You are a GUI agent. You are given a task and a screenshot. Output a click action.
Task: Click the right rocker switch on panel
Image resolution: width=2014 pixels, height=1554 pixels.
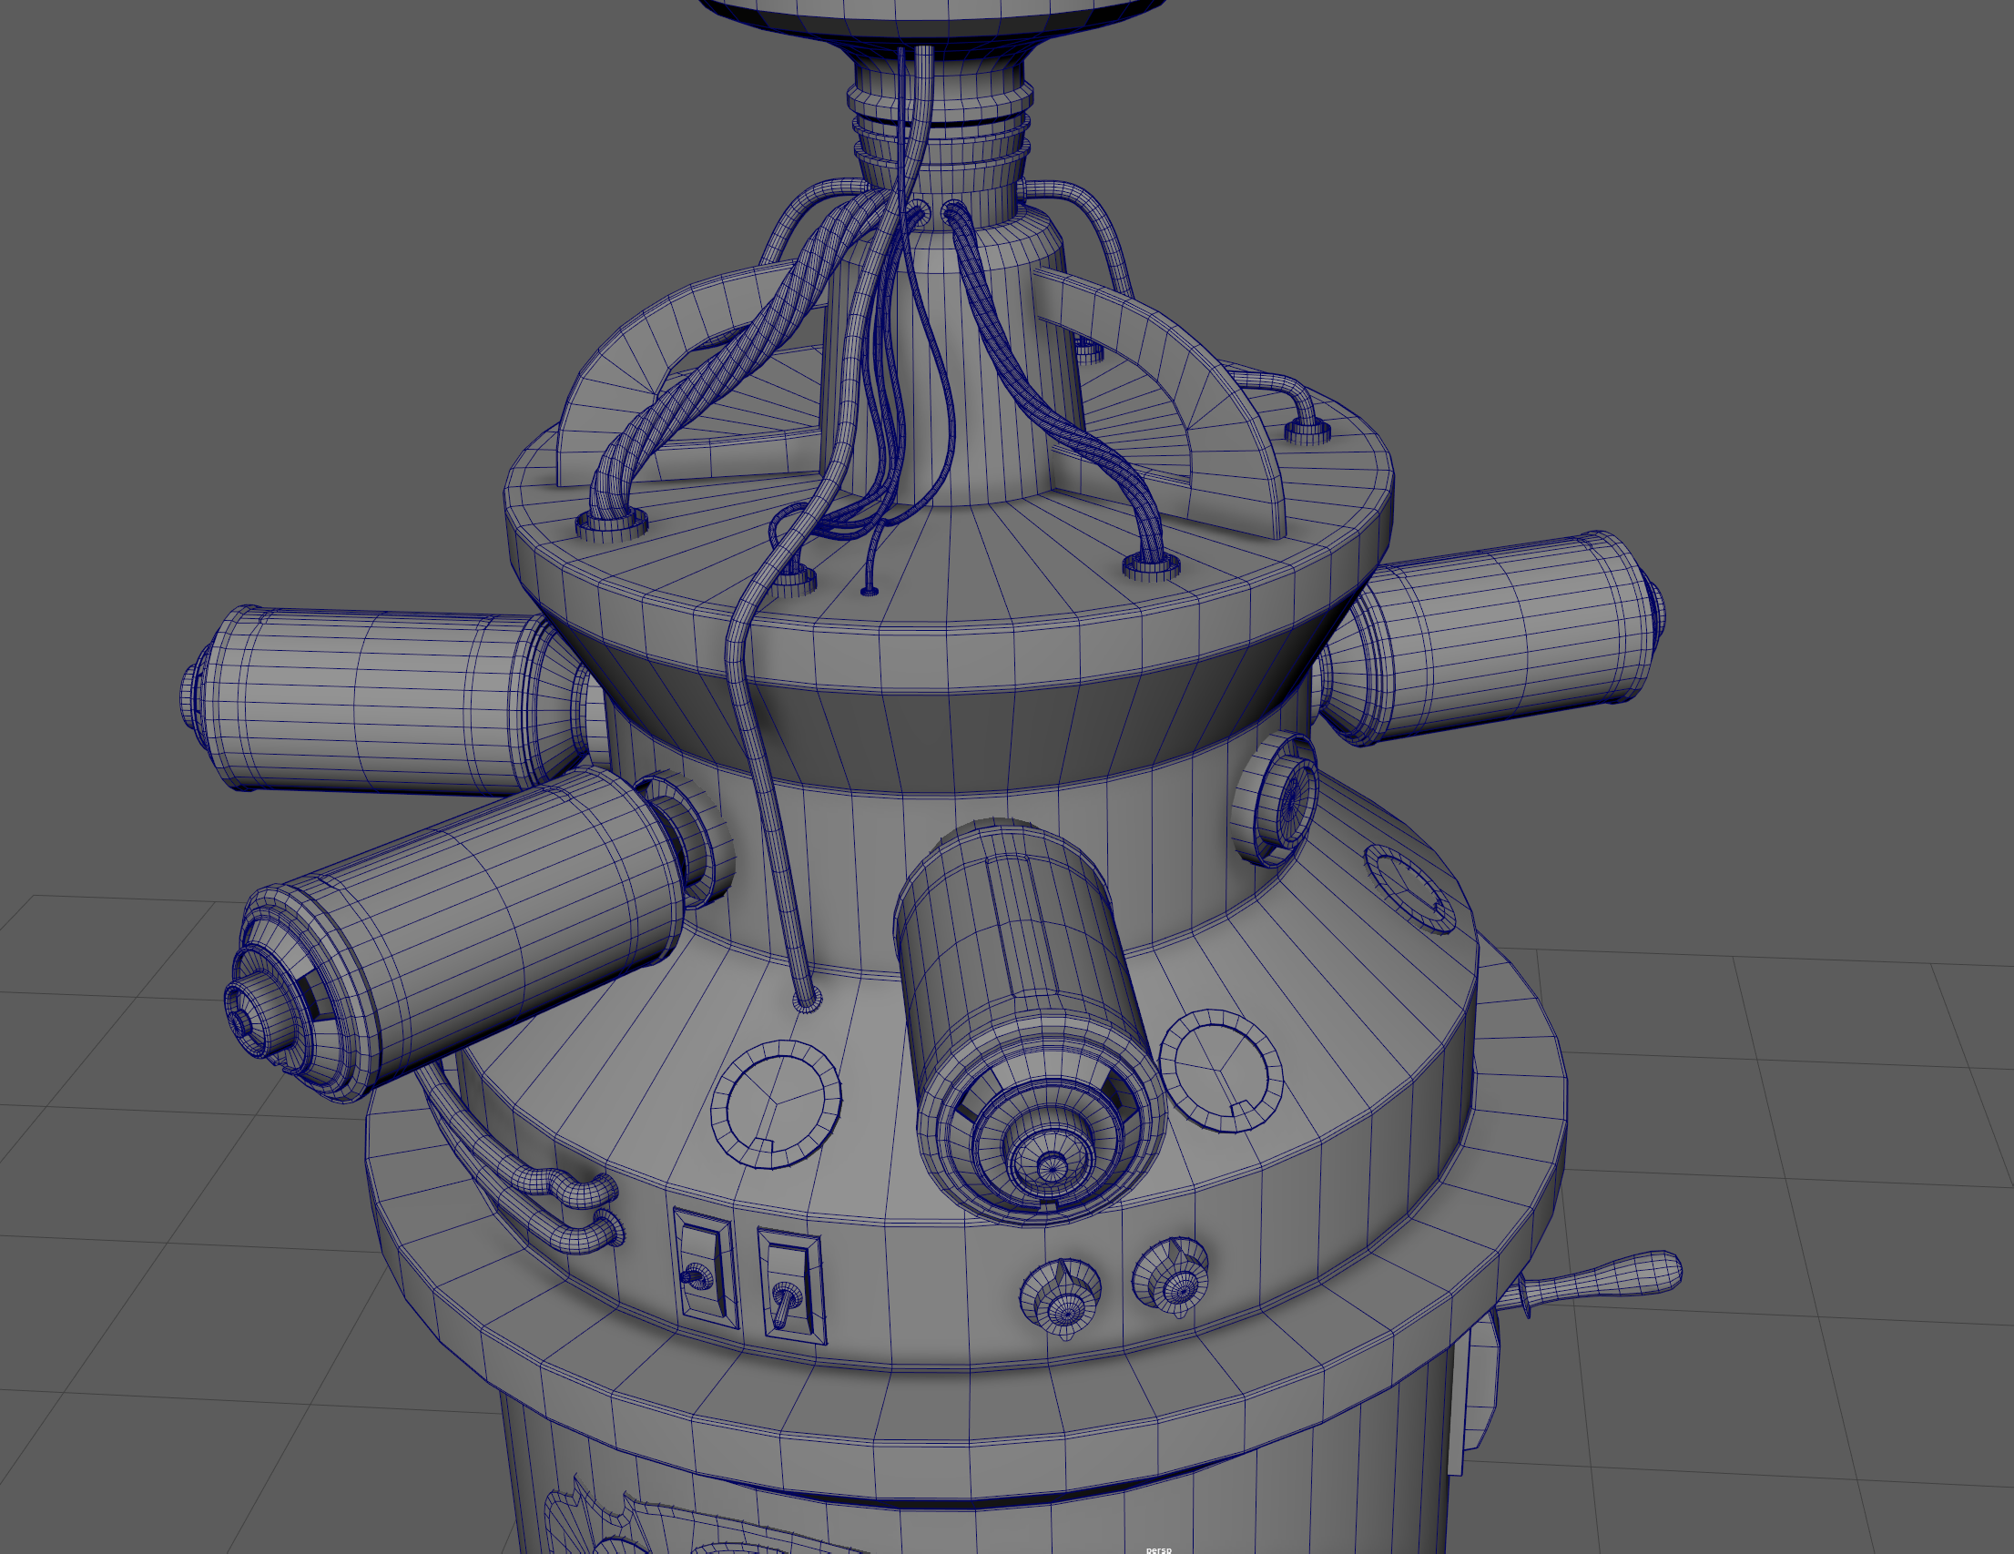[790, 1284]
